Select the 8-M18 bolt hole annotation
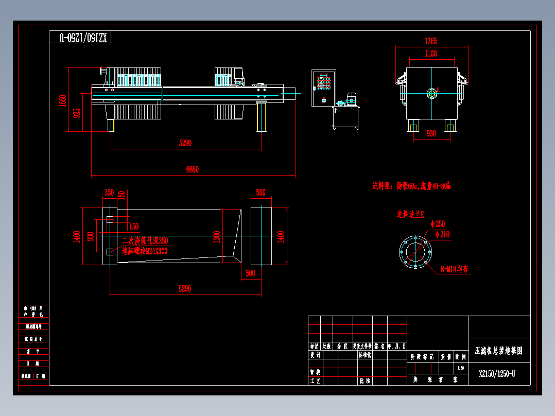This screenshot has width=555, height=416. 454,269
